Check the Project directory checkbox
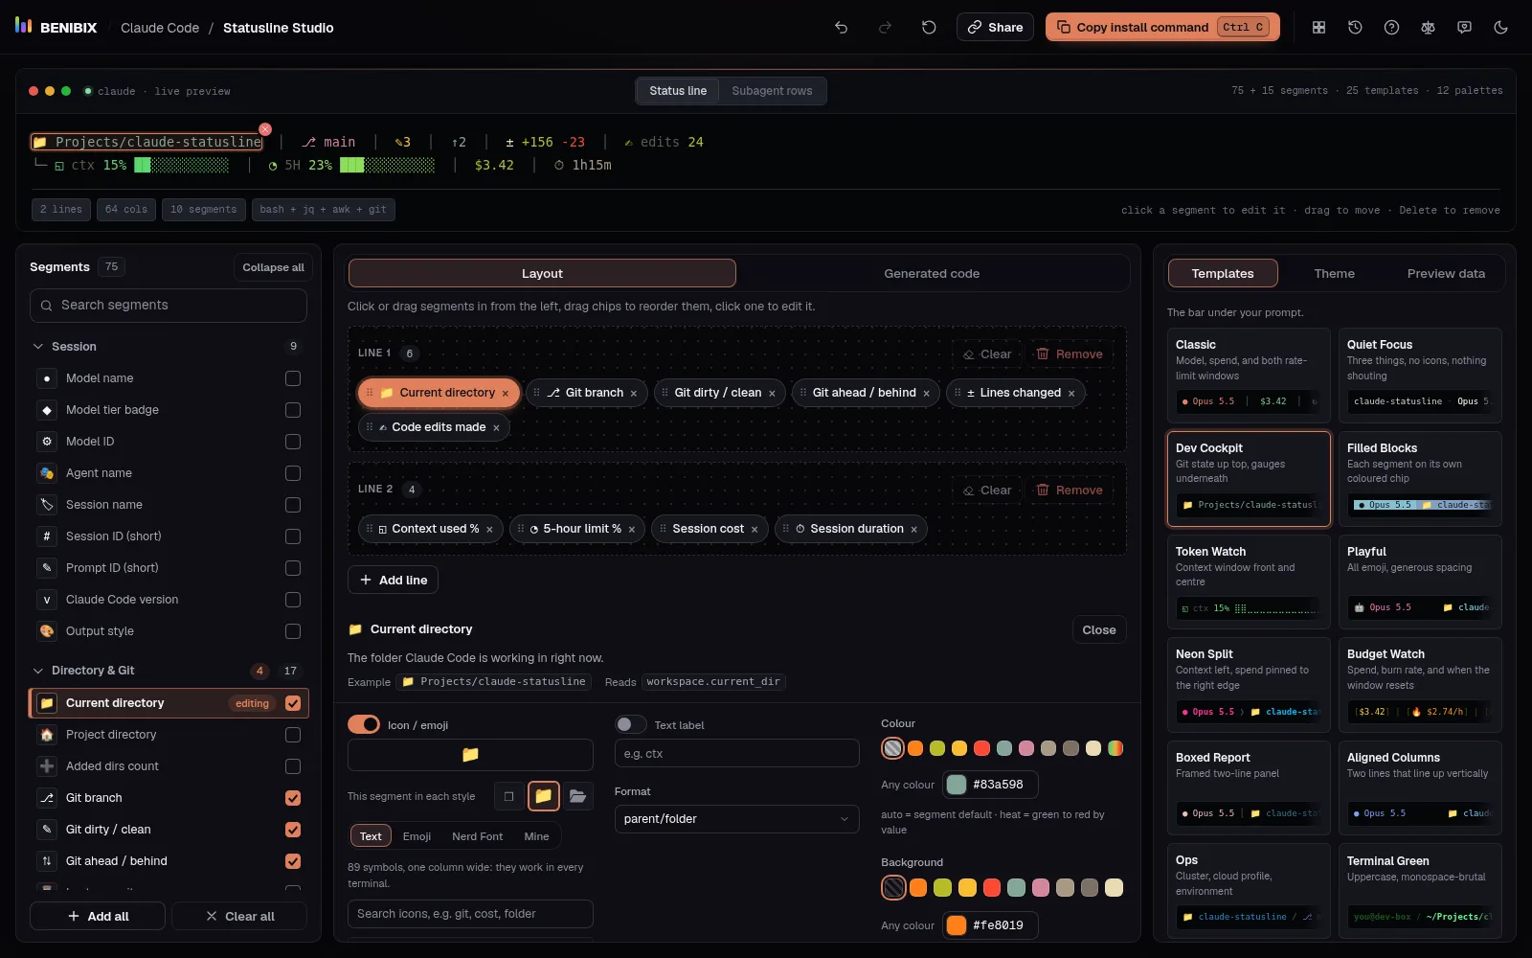The height and width of the screenshot is (958, 1532). [293, 735]
